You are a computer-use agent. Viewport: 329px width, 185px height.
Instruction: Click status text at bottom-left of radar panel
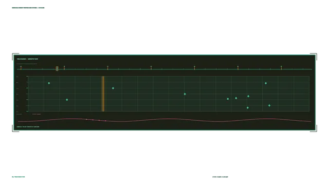click(28, 127)
